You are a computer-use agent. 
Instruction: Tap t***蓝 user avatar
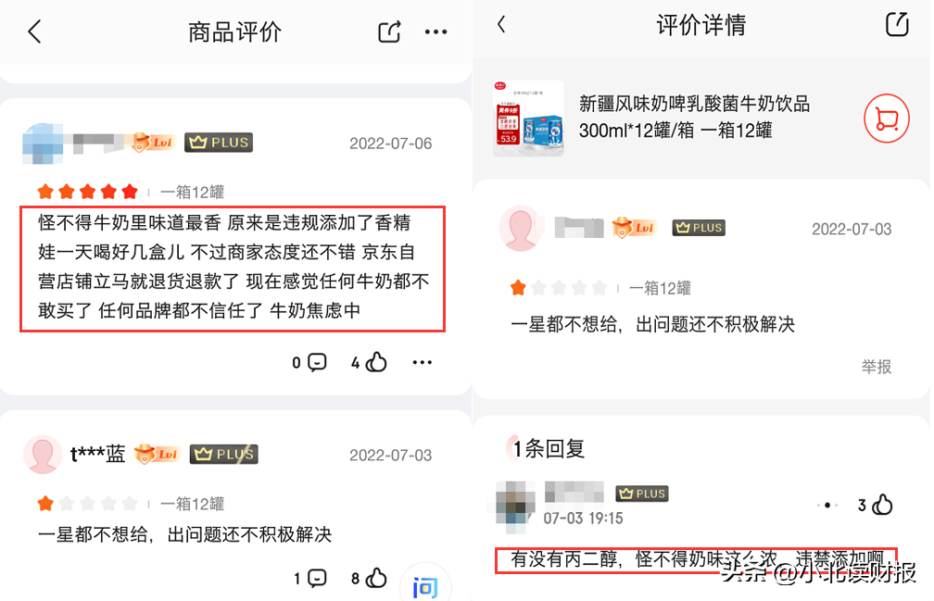(43, 455)
